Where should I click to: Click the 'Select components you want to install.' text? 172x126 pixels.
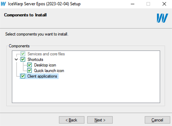pos(37,34)
